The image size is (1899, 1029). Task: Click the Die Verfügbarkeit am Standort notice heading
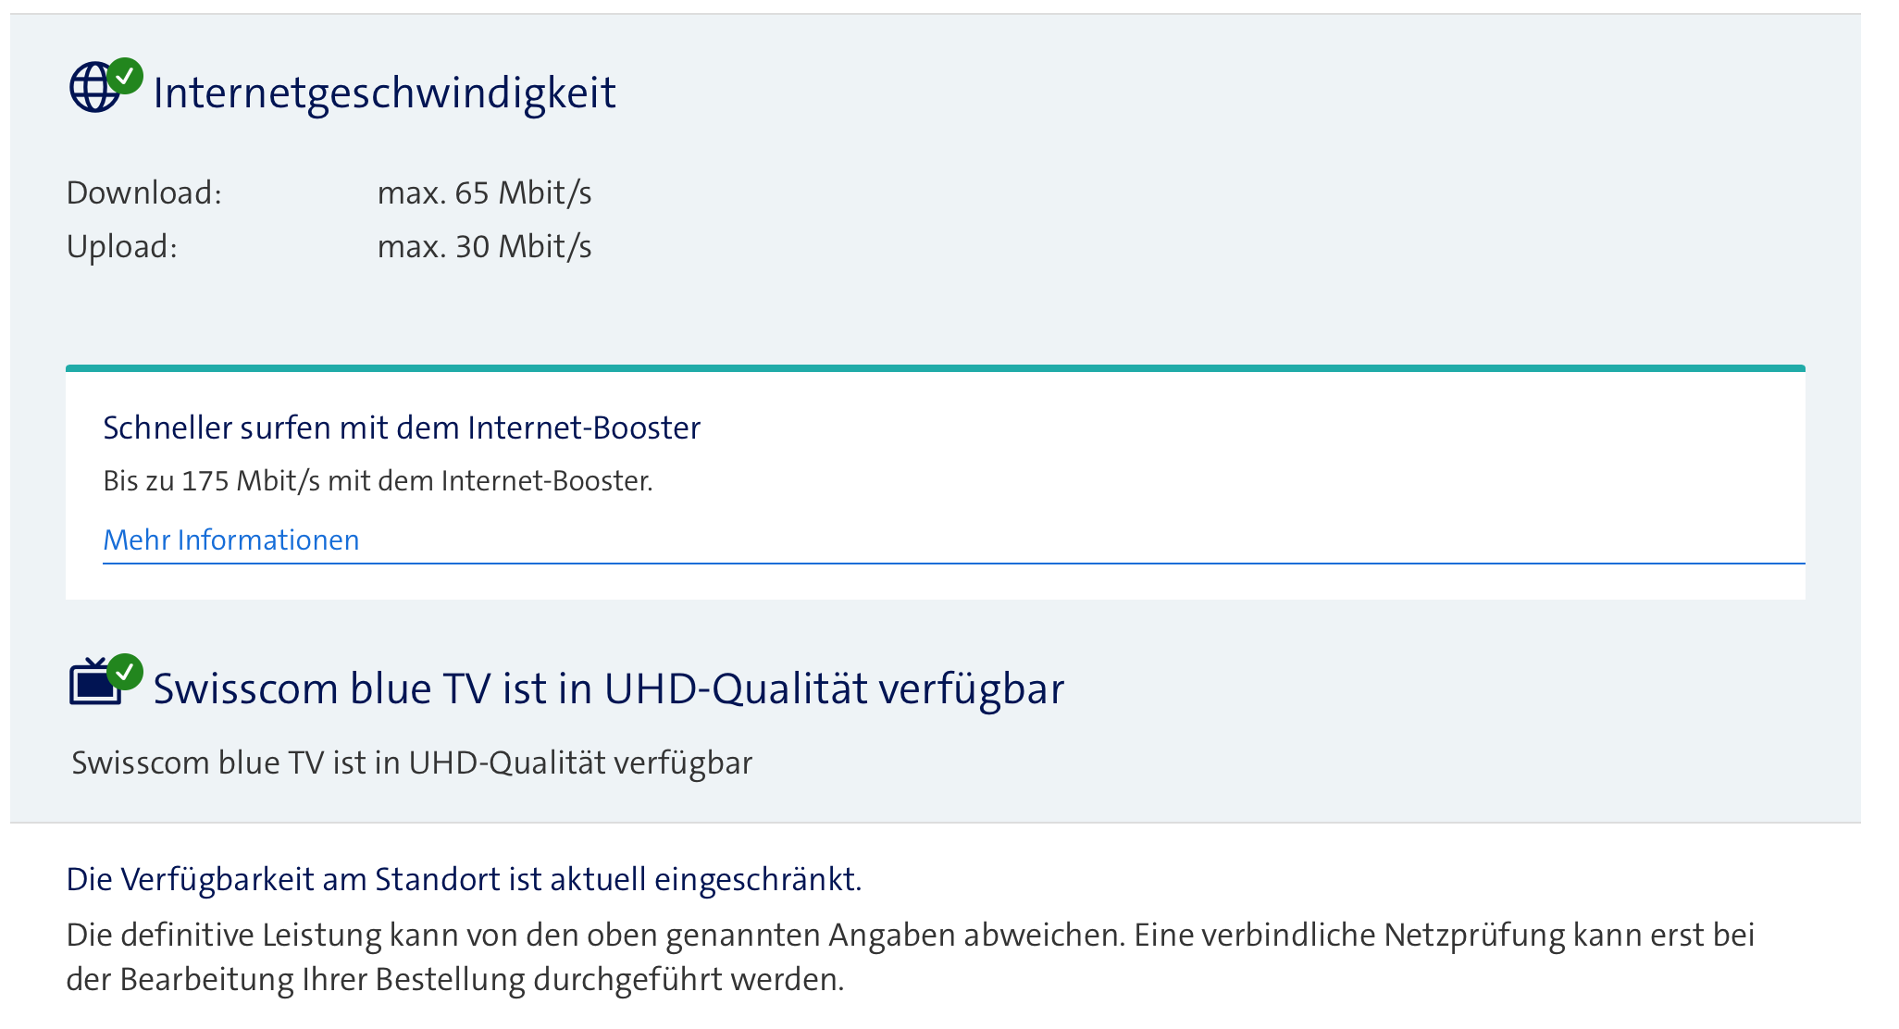coord(464,879)
